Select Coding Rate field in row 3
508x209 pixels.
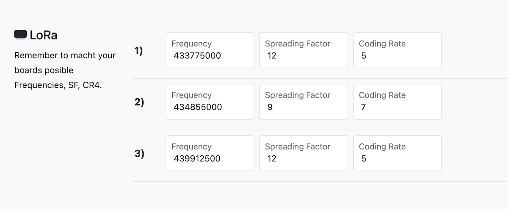click(397, 158)
